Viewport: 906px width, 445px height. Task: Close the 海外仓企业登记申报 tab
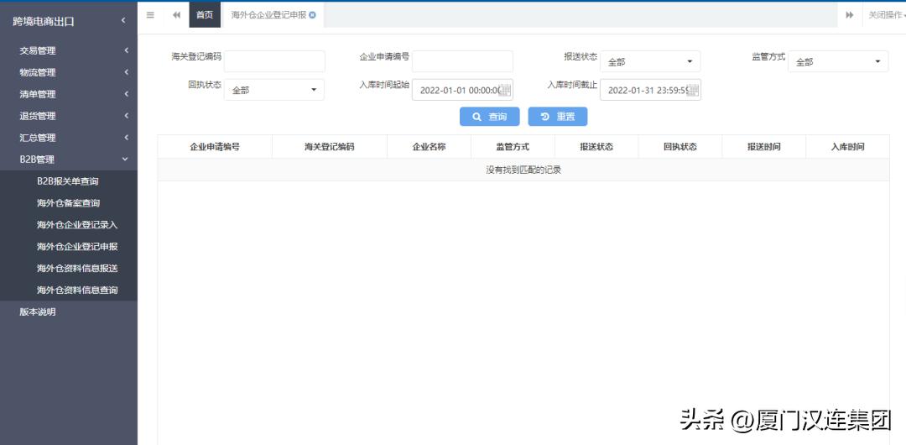tap(313, 15)
